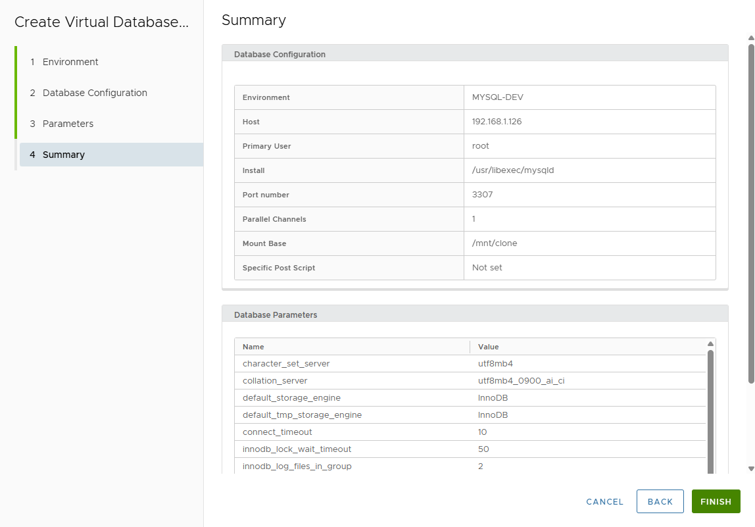
Task: Click the Database Configuration panel header
Action: click(x=280, y=55)
